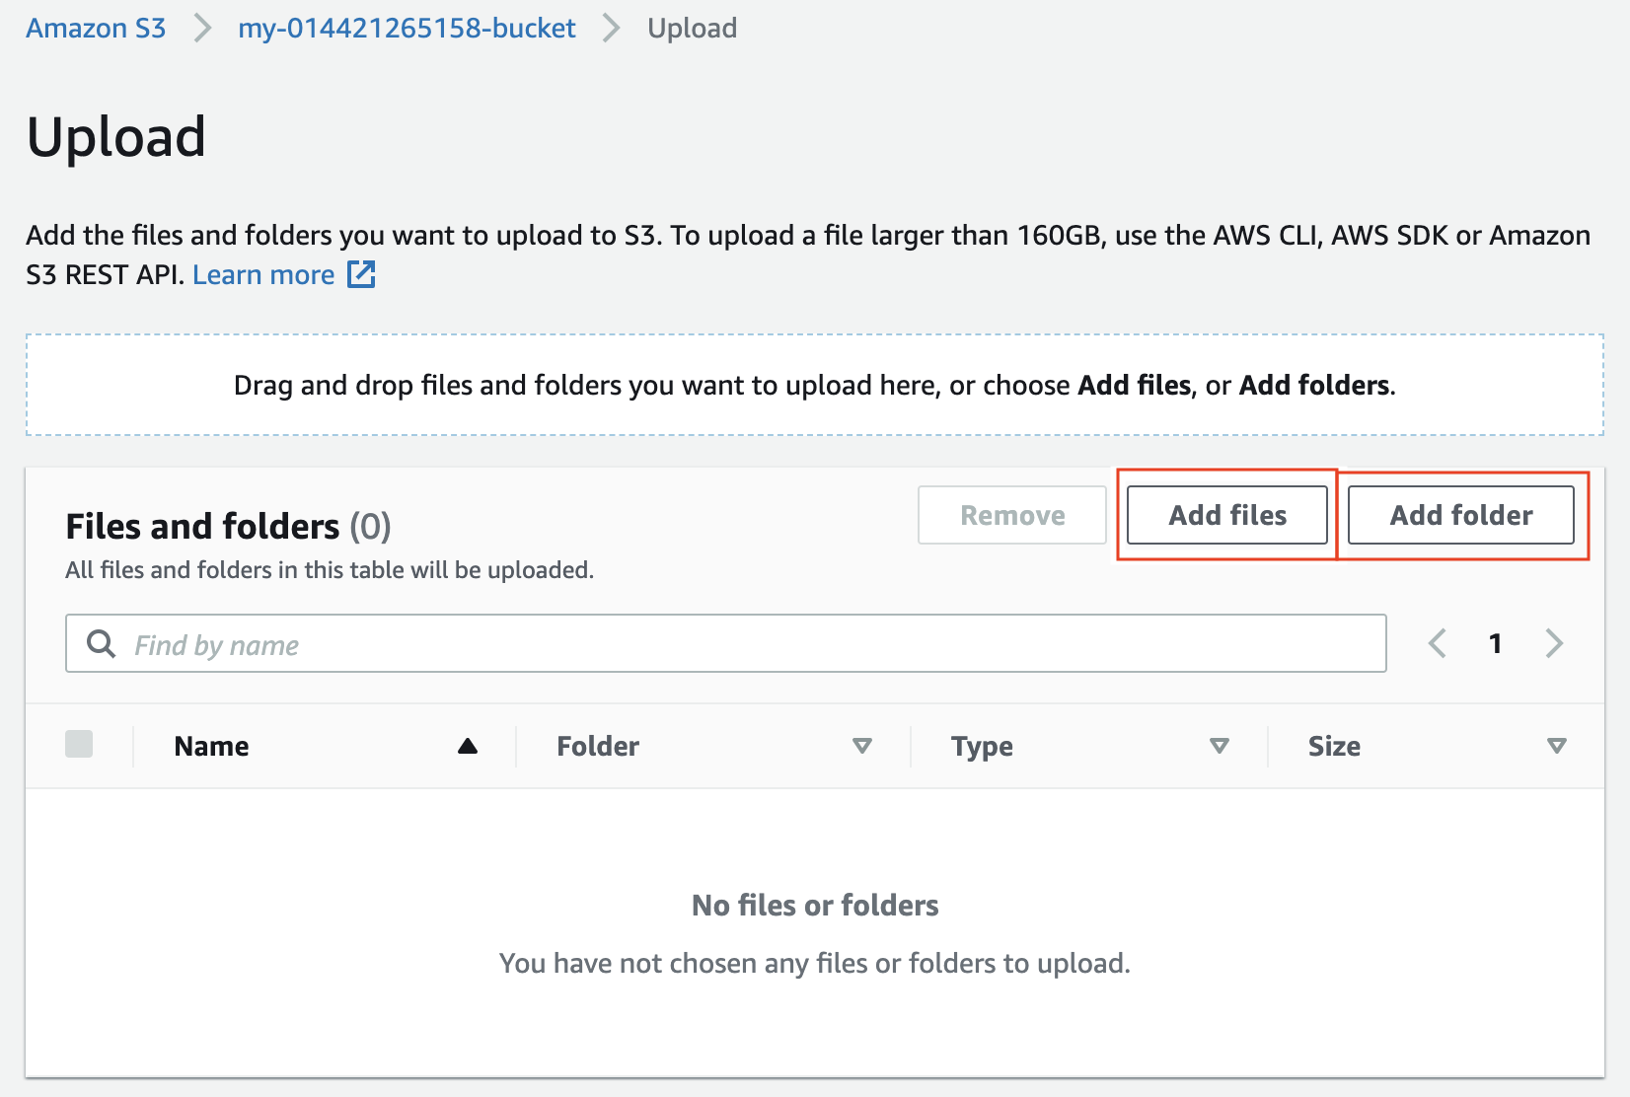Go to next page of files

[x=1554, y=643]
